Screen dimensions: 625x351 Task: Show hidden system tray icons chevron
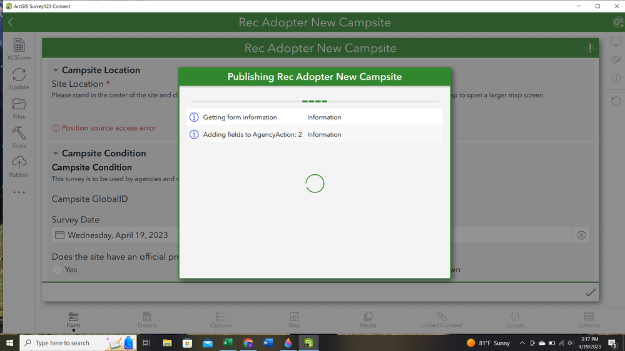click(522, 343)
